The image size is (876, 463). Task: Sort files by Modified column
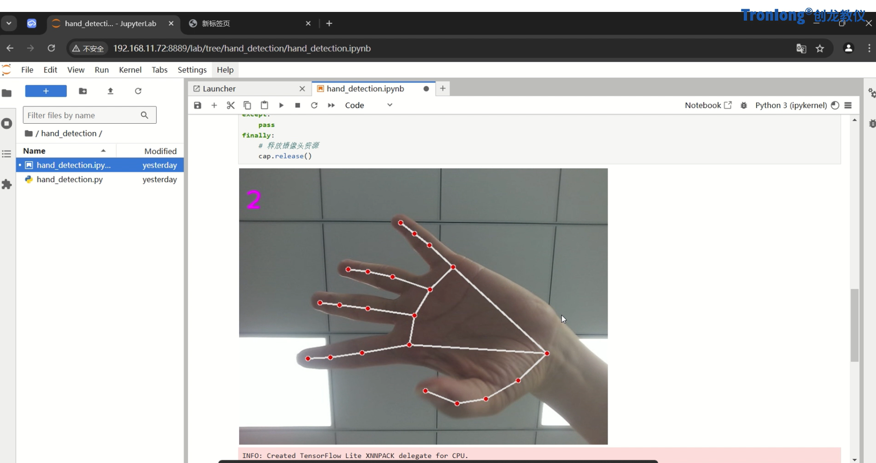(150, 151)
